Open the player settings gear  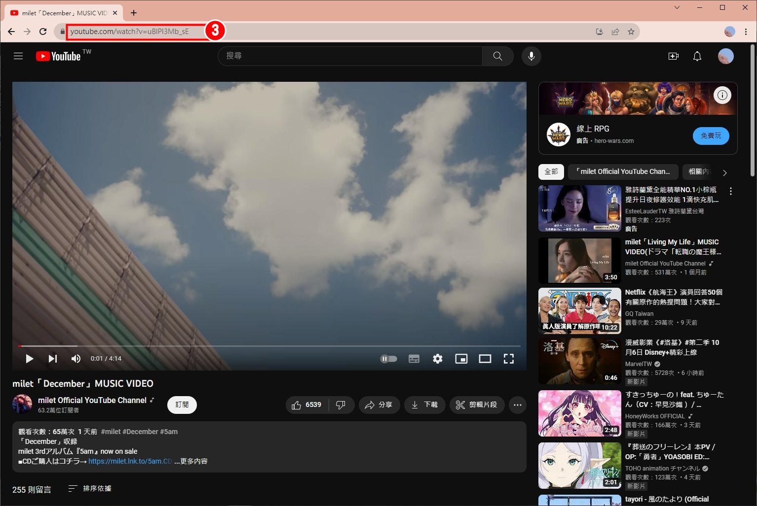438,359
